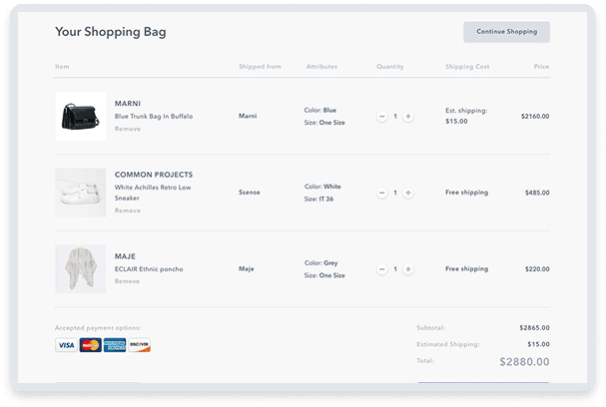
Task: Select the Mastercard payment icon
Action: coord(91,345)
